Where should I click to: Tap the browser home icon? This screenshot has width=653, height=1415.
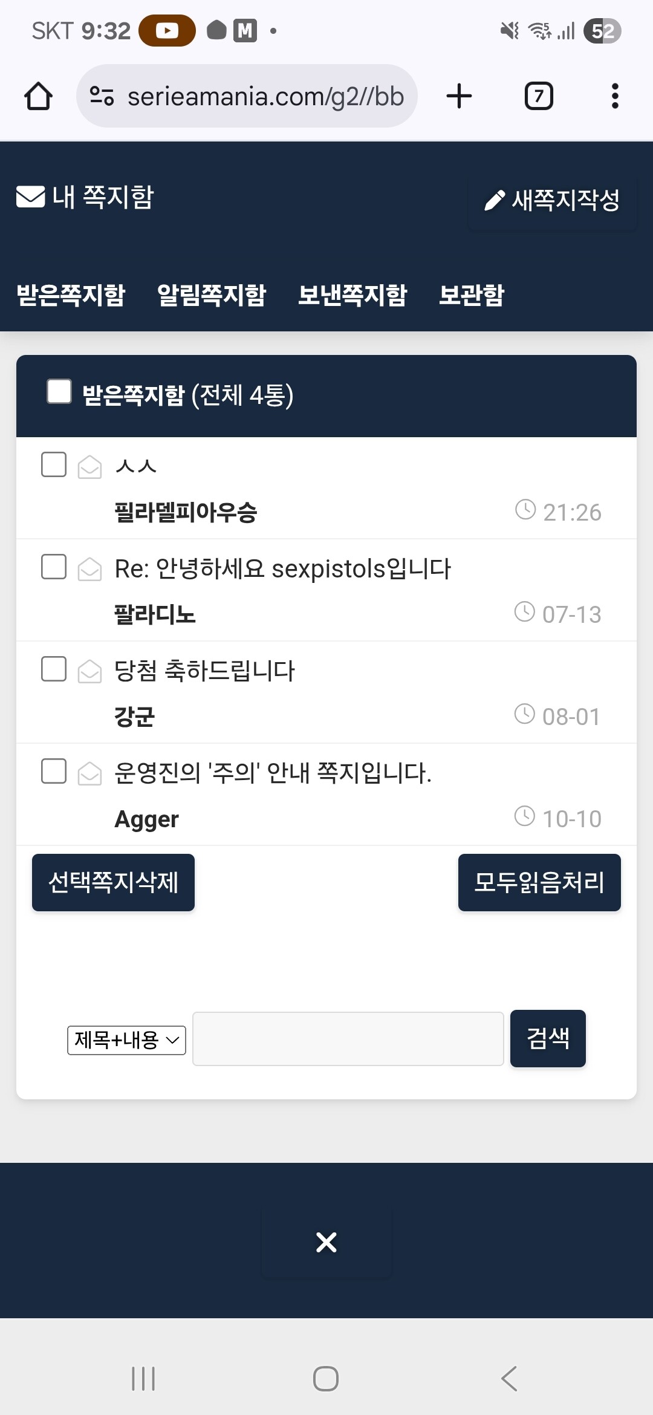38,96
